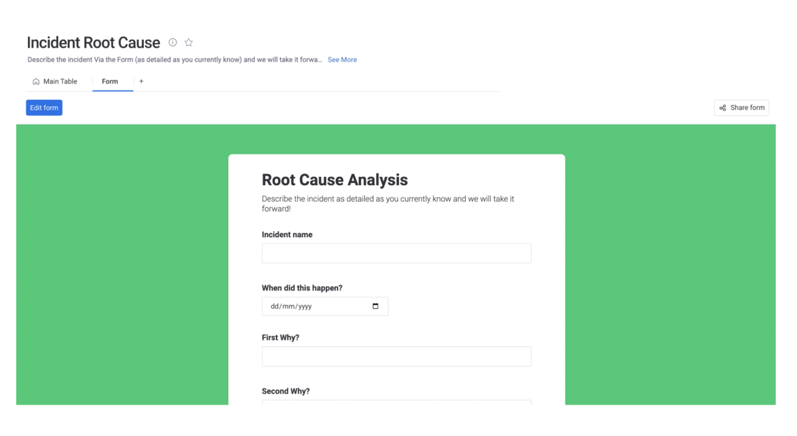The width and height of the screenshot is (797, 436).
Task: Click the Incident name input field
Action: tap(396, 254)
